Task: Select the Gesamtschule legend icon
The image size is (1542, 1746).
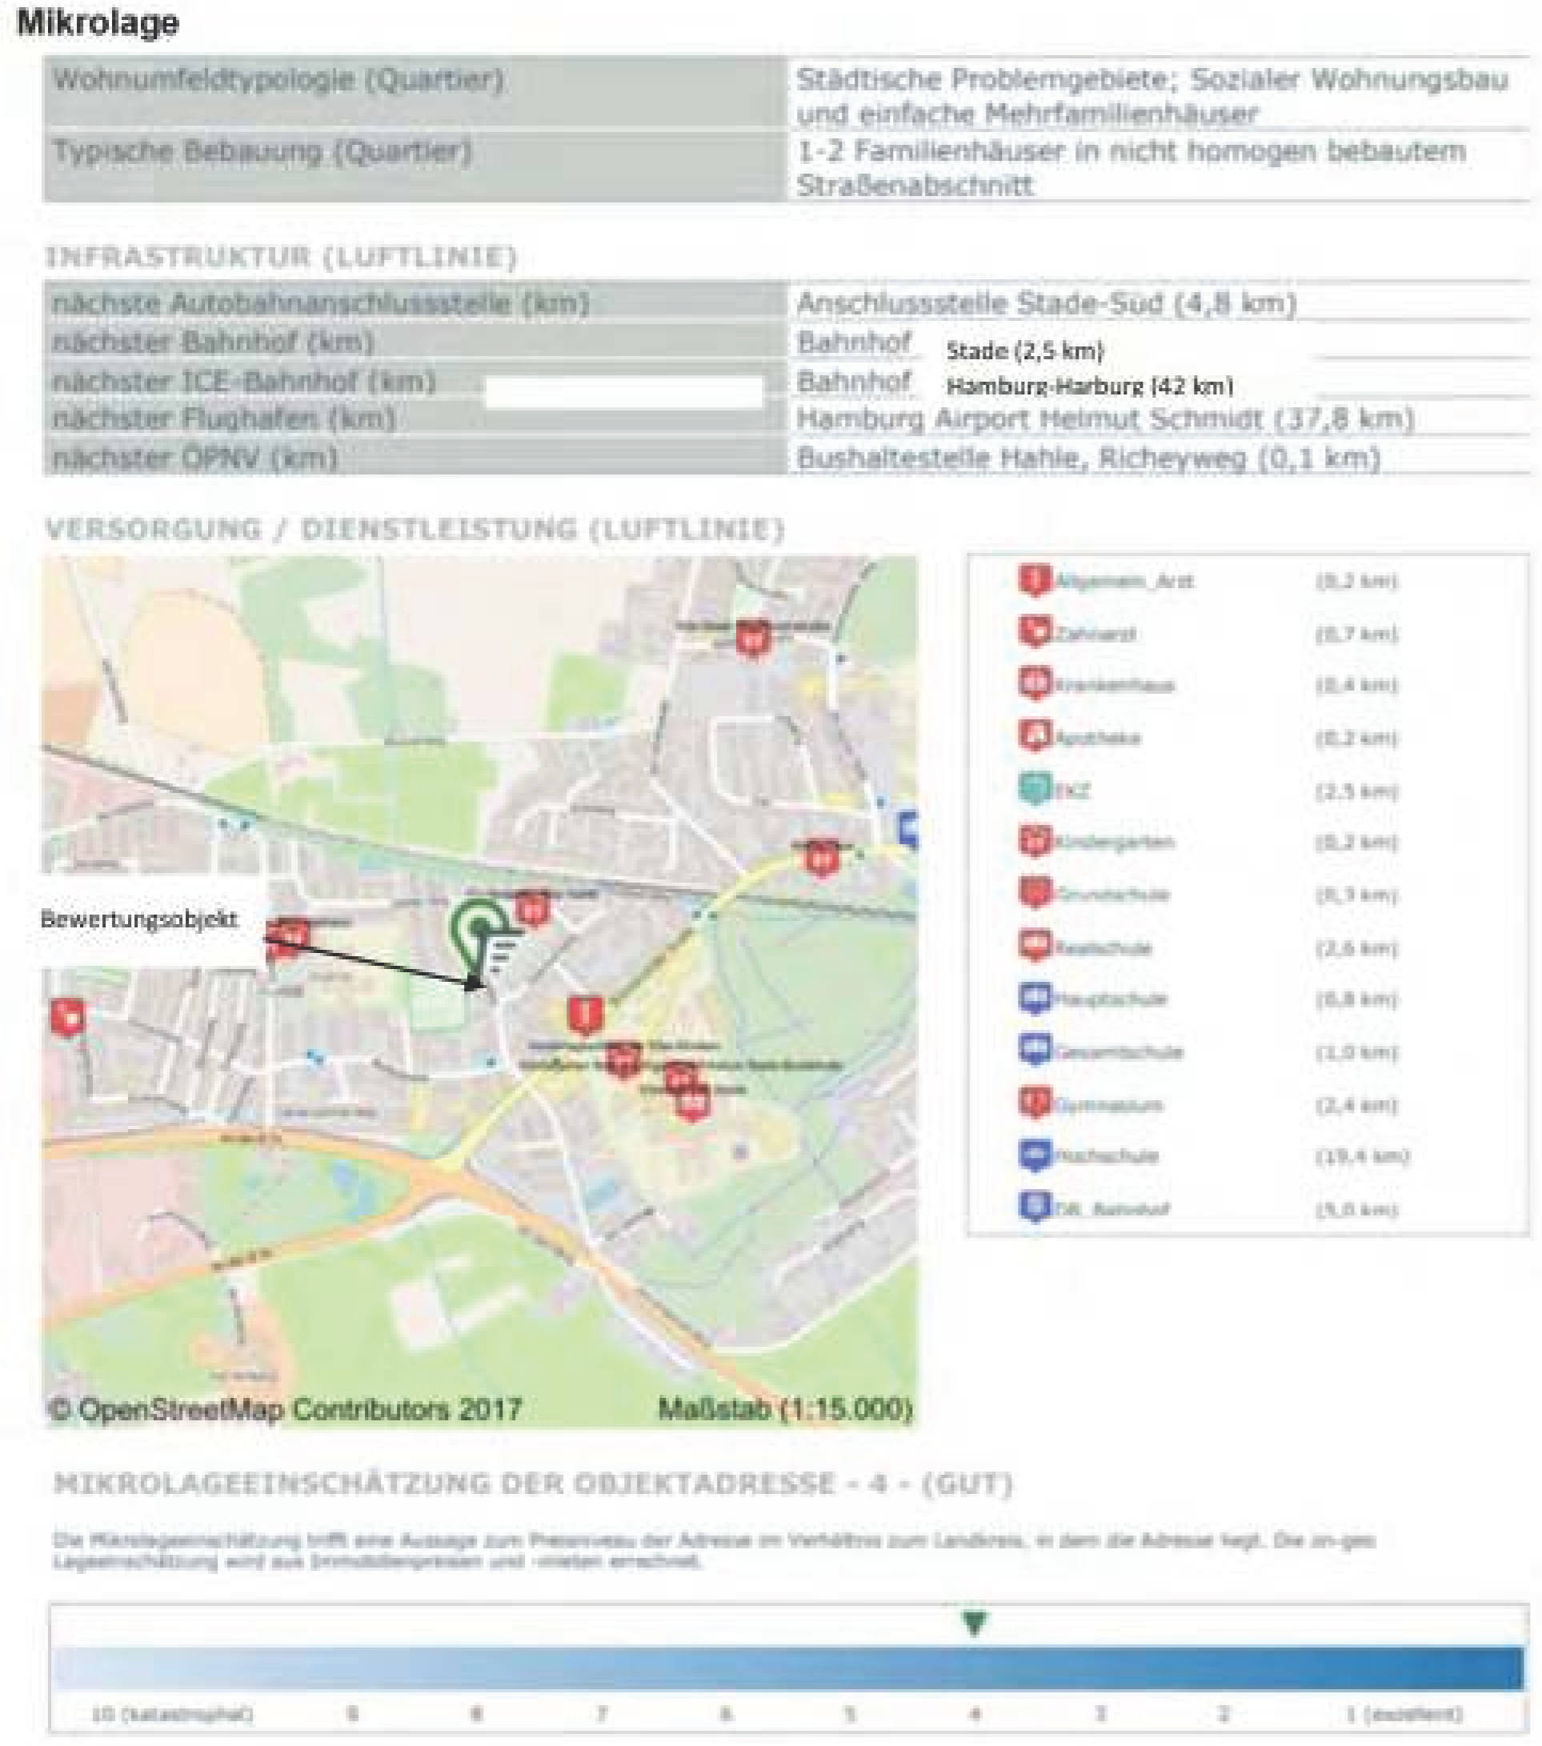Action: (1035, 1051)
